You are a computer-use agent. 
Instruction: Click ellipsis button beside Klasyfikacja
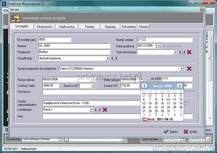click(x=114, y=58)
